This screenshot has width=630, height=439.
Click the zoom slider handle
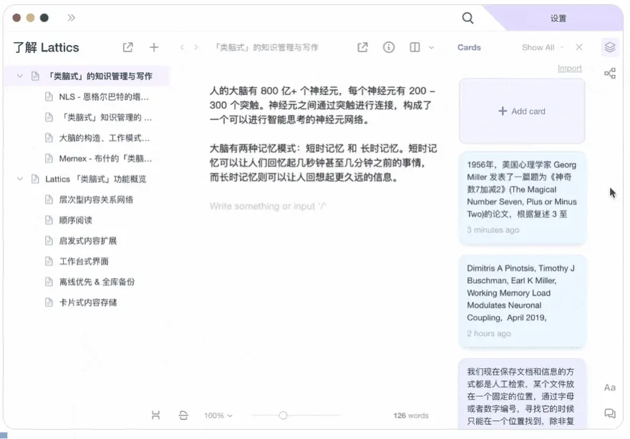(283, 415)
